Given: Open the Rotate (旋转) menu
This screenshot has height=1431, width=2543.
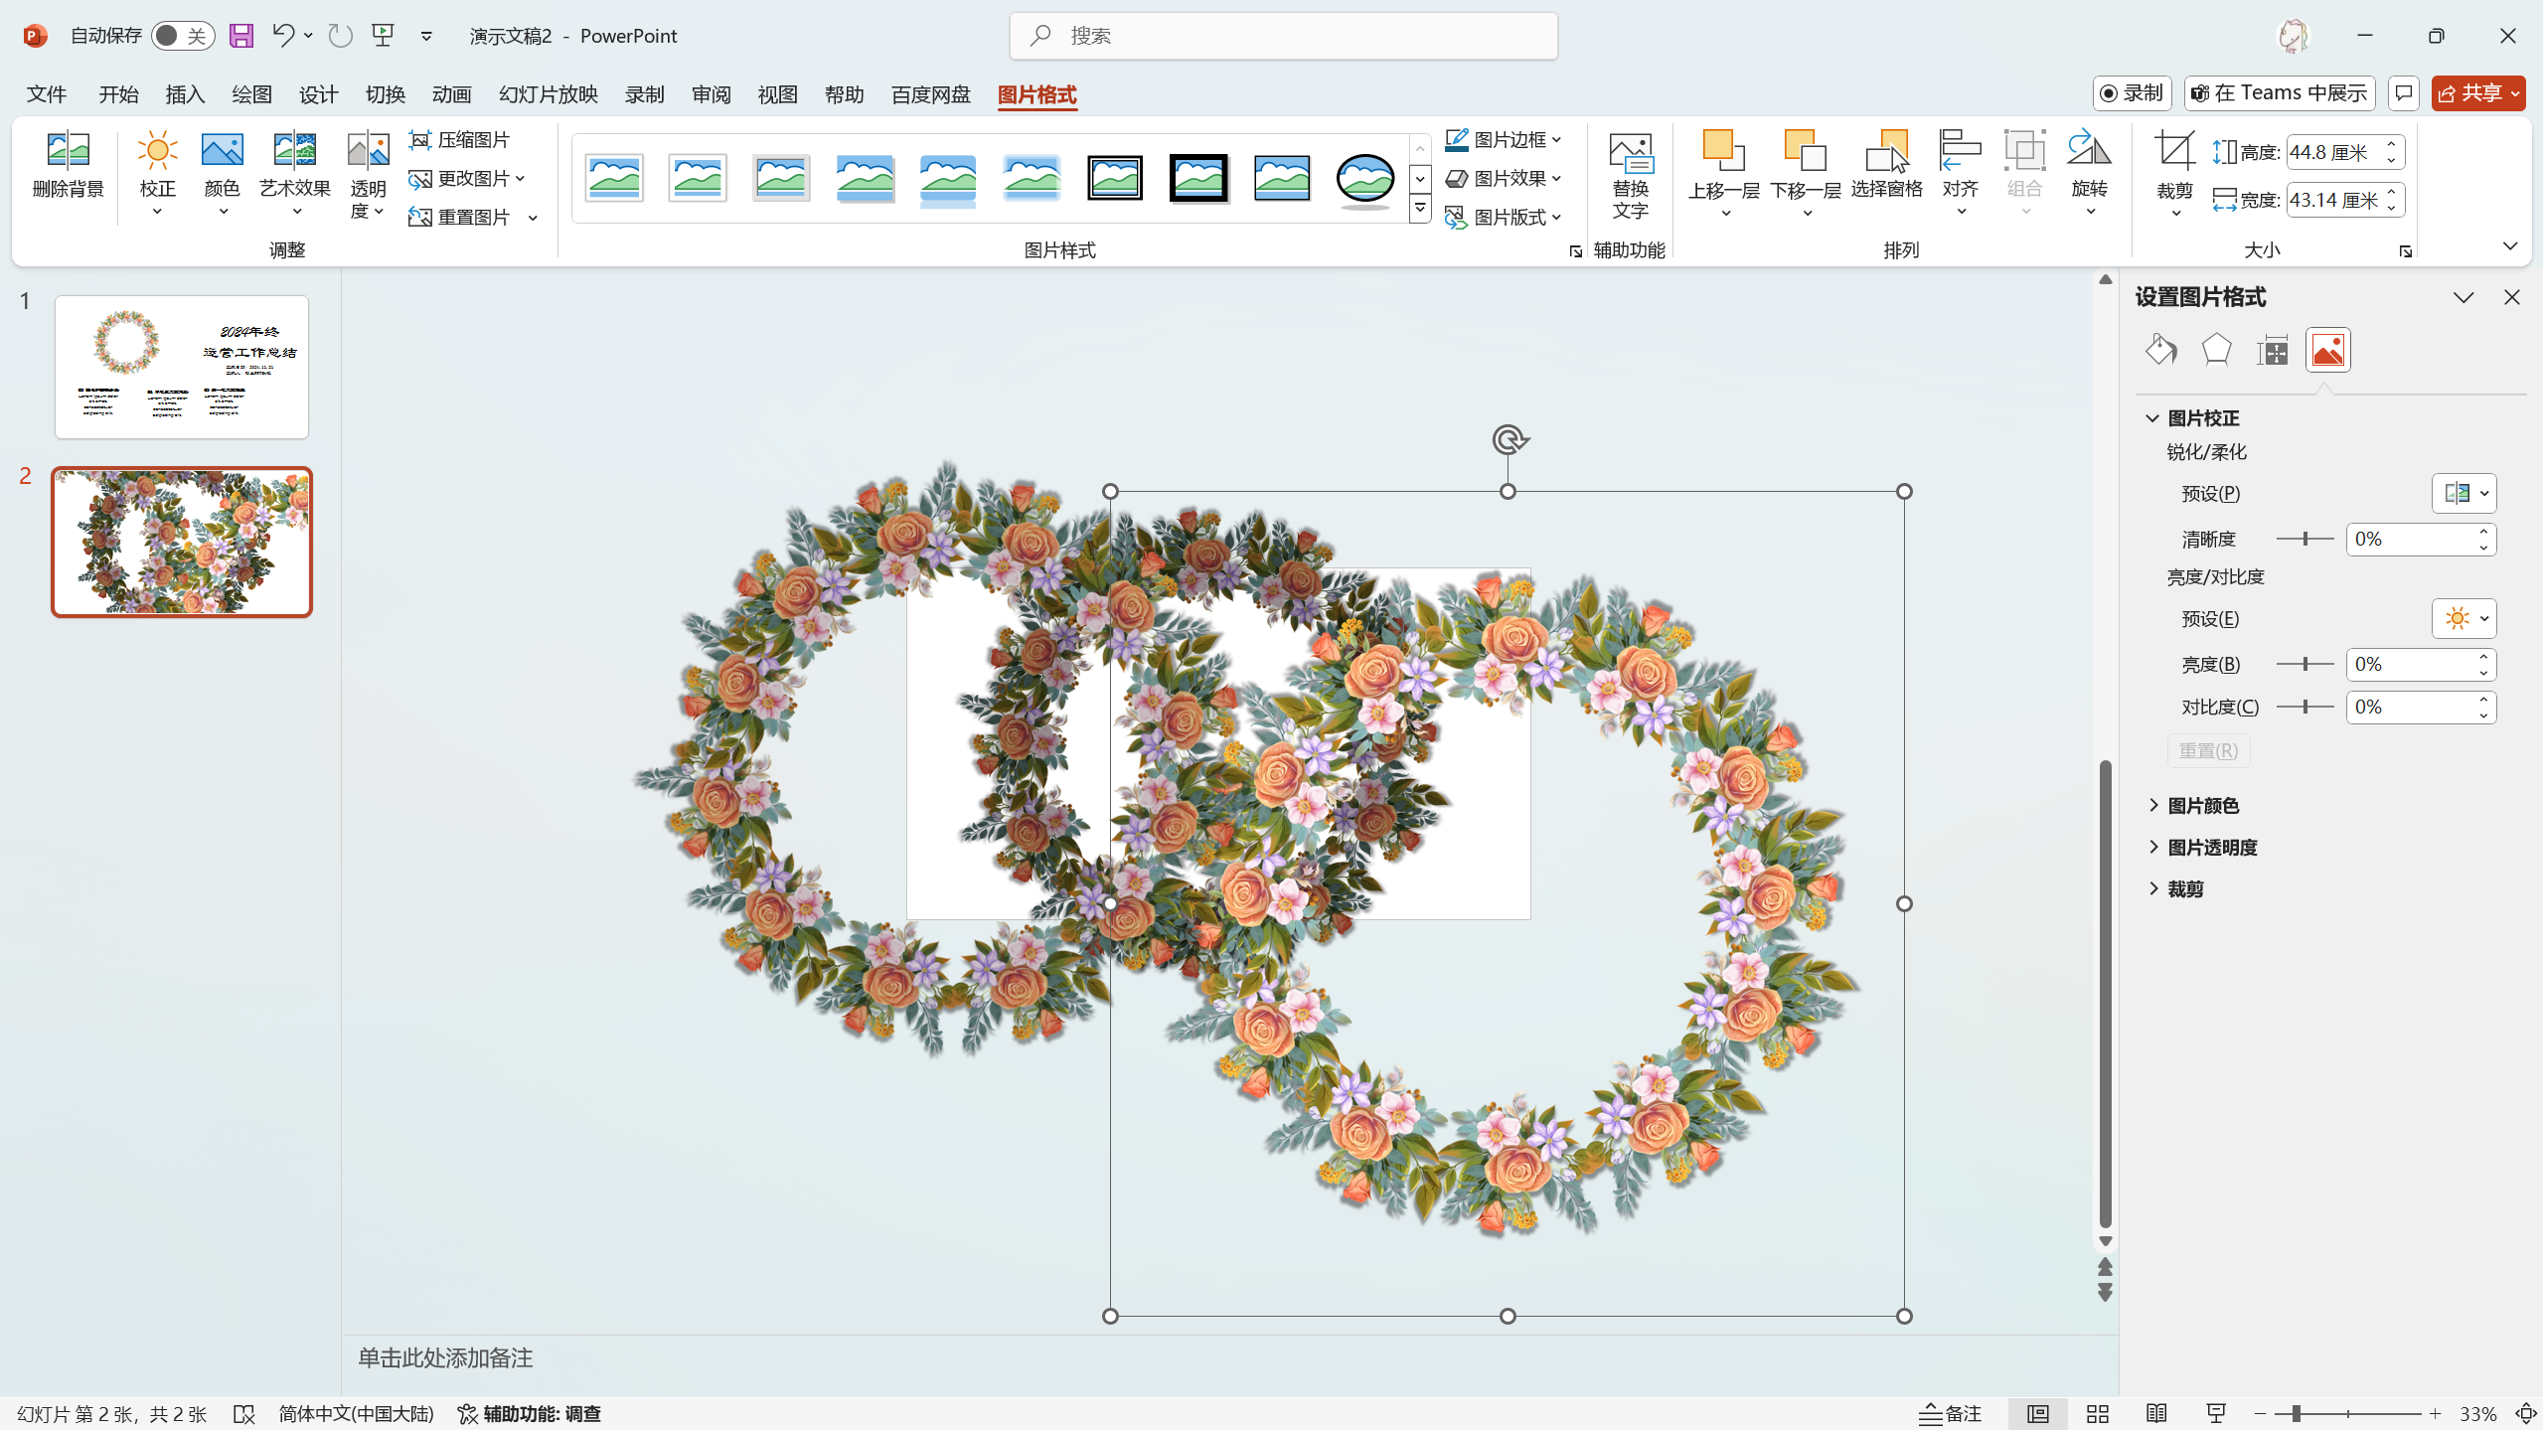Looking at the screenshot, I should click(2089, 173).
